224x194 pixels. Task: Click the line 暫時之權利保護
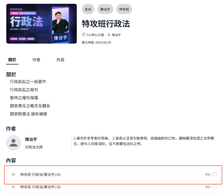point(24,98)
